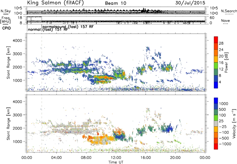Click the 20:00 time axis tick label

[x=175, y=158]
